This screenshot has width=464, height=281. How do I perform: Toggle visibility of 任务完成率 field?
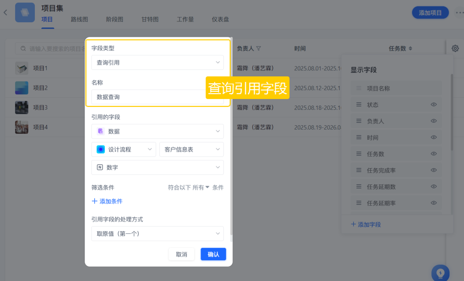coord(433,170)
